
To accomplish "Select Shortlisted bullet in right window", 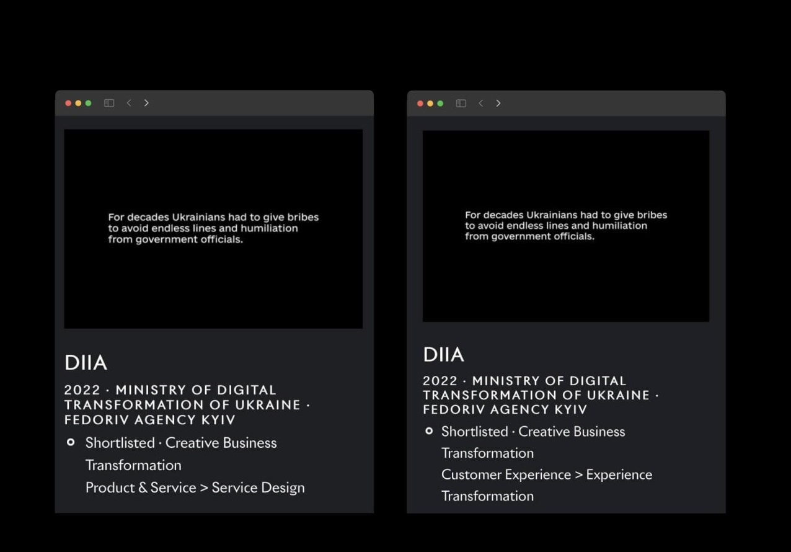I will pos(429,430).
